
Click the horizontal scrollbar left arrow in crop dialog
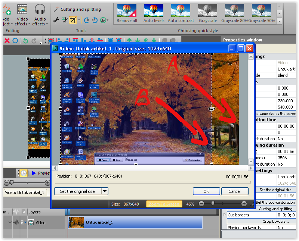point(55,168)
